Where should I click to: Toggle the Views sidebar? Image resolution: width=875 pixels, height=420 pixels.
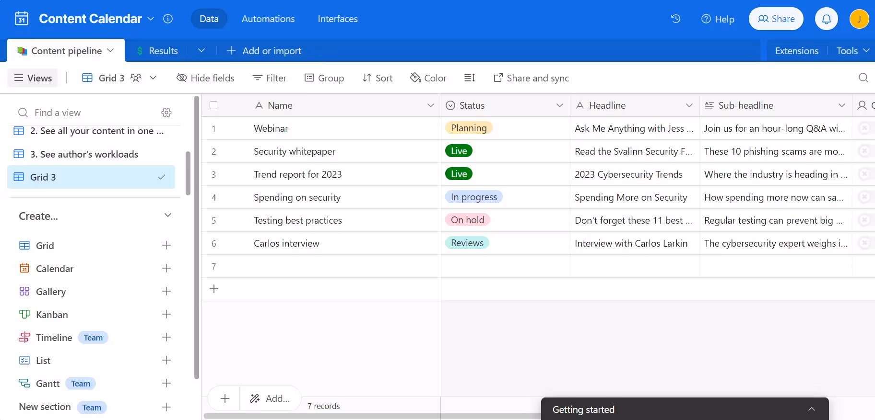[x=33, y=78]
